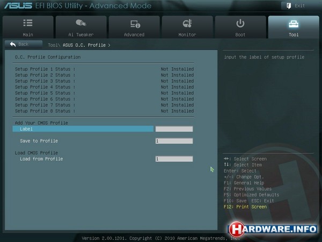This screenshot has height=242, width=322.
Task: Click Setup Profile 5 Status row
Action: [x=104, y=93]
